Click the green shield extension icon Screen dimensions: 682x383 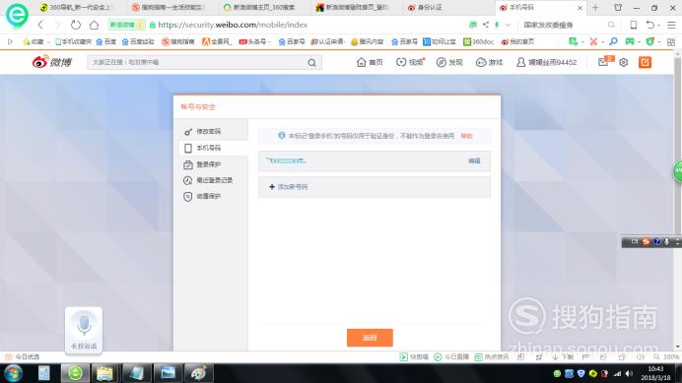pyautogui.click(x=650, y=41)
